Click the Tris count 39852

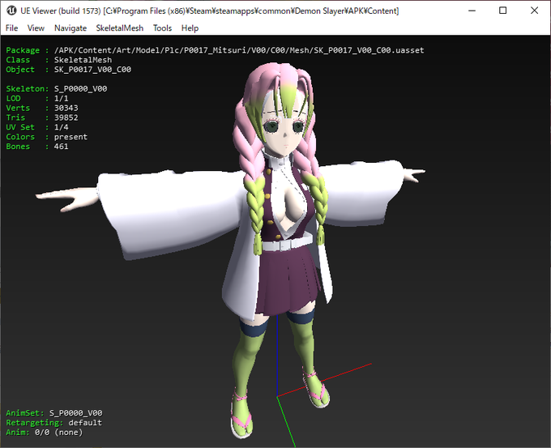66,117
